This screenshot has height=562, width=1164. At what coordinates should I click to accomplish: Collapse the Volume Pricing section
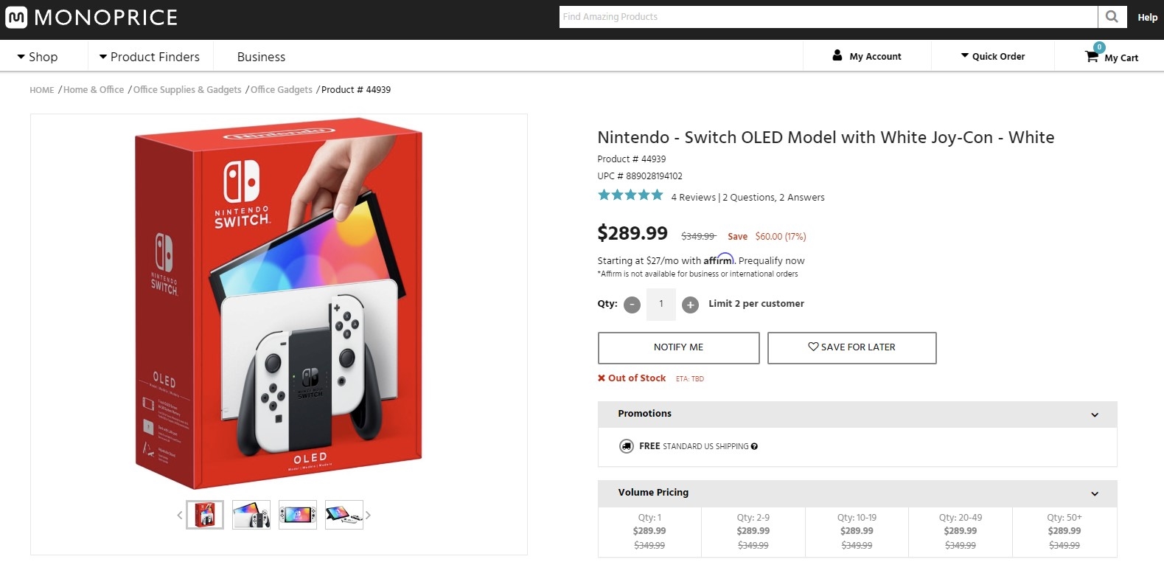pyautogui.click(x=1095, y=493)
